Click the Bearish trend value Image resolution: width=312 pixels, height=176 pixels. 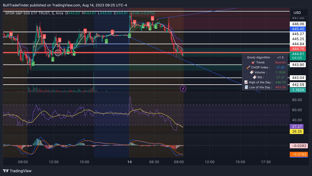280,62
